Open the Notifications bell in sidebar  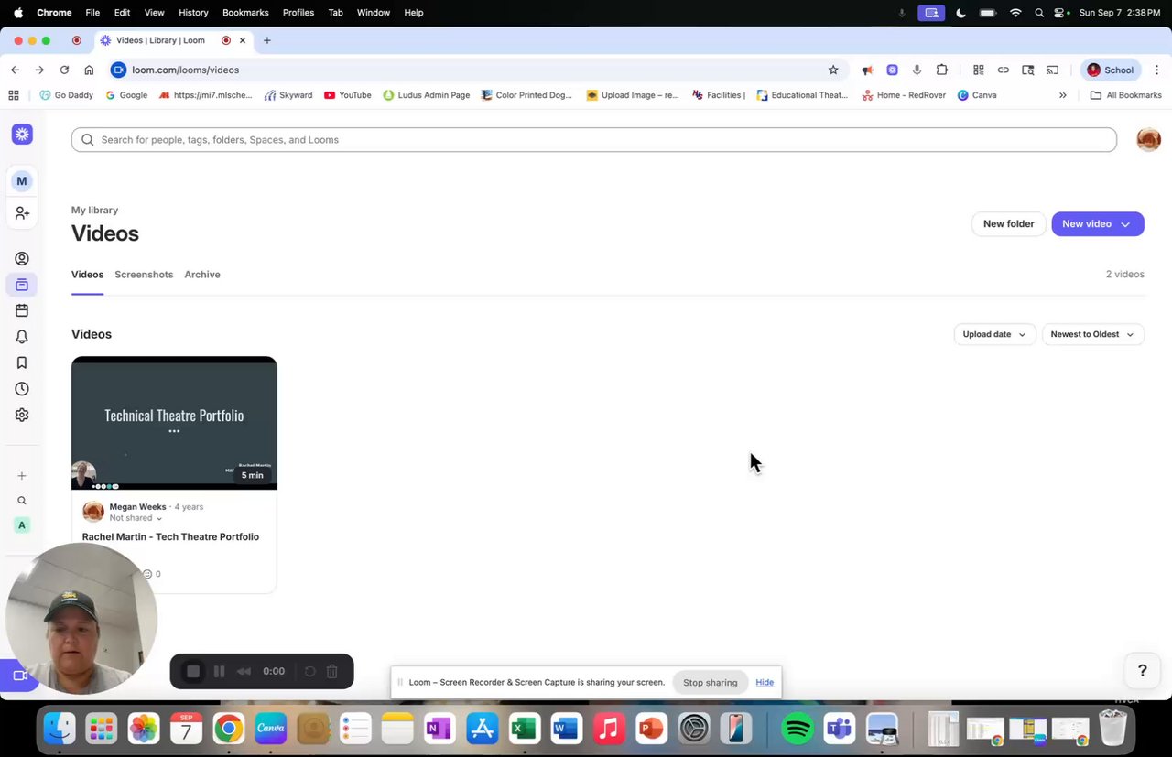22,337
